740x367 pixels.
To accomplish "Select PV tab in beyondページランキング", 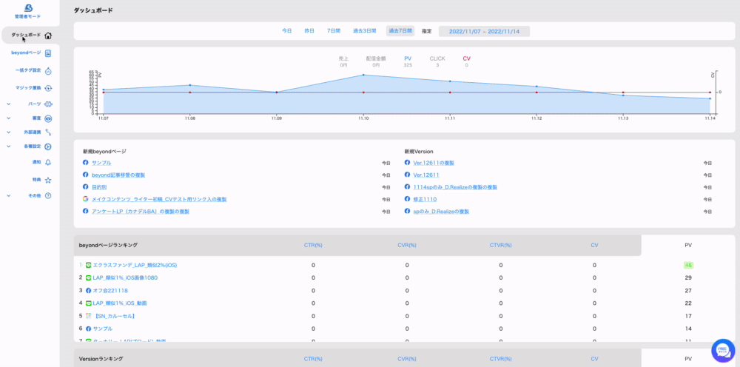I will tap(688, 246).
